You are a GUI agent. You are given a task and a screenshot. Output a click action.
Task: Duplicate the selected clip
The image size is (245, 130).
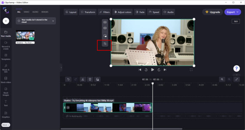97,79
